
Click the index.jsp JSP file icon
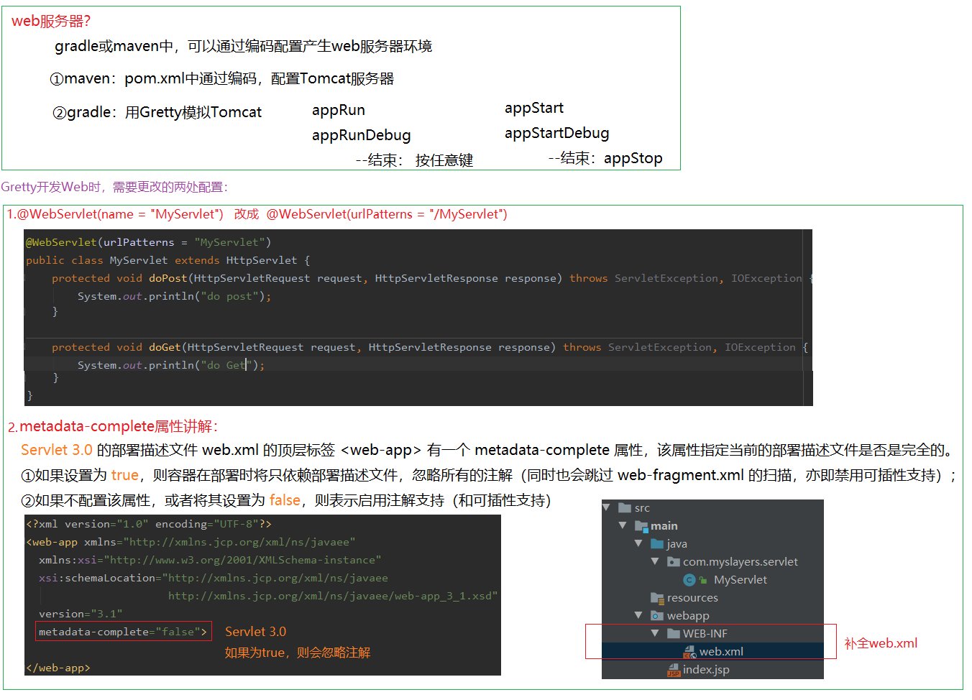(674, 670)
